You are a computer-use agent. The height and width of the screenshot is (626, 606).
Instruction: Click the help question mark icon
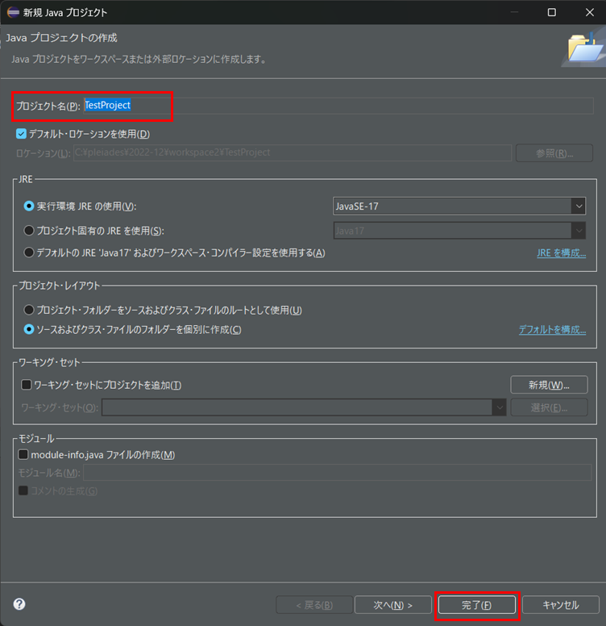pyautogui.click(x=19, y=604)
